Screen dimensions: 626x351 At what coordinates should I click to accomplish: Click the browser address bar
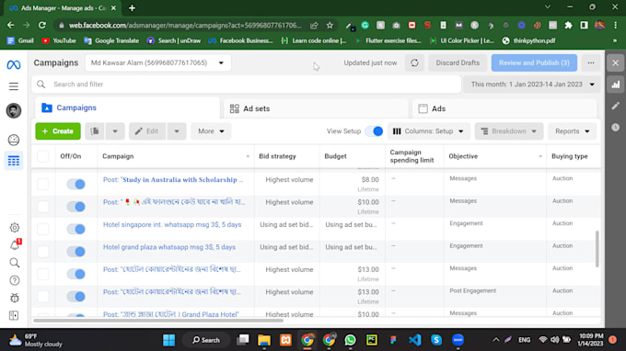click(x=185, y=25)
